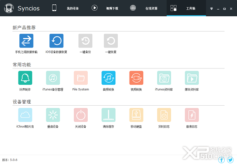Close the Syncios window
The width and height of the screenshot is (237, 165).
tap(231, 9)
